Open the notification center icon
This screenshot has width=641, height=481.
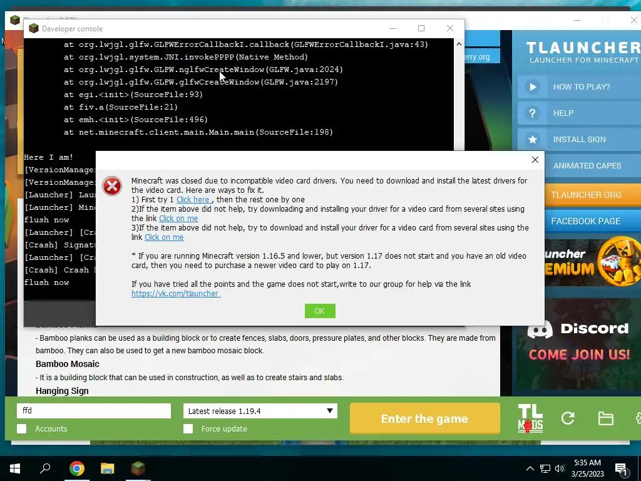[x=622, y=468]
